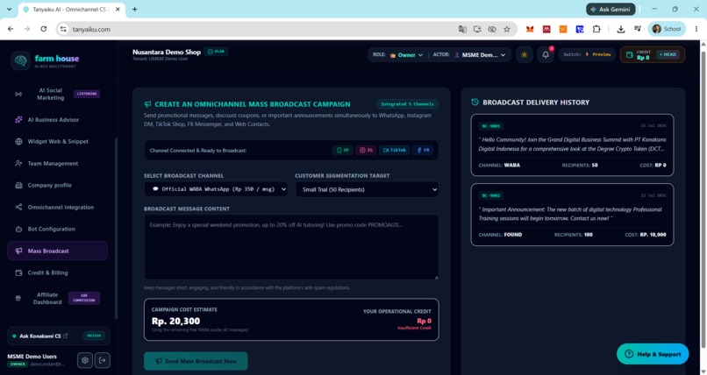Open account settings via the gear icon
Viewport: 707px width, 375px height.
85,360
